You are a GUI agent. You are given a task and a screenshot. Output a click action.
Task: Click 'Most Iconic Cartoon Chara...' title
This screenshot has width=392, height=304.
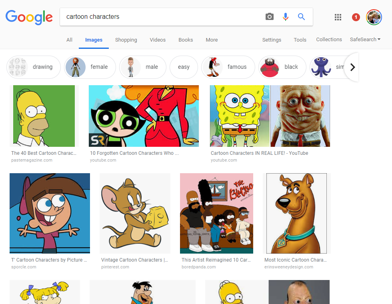pyautogui.click(x=296, y=260)
